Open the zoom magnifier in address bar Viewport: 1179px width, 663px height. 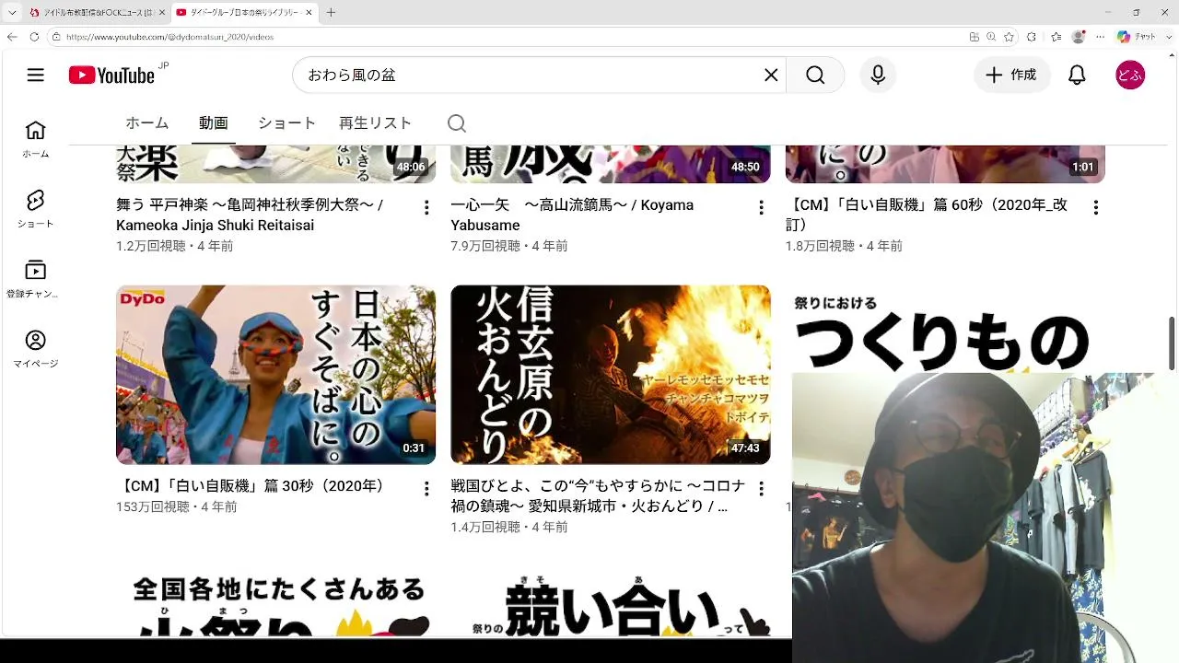coord(991,37)
